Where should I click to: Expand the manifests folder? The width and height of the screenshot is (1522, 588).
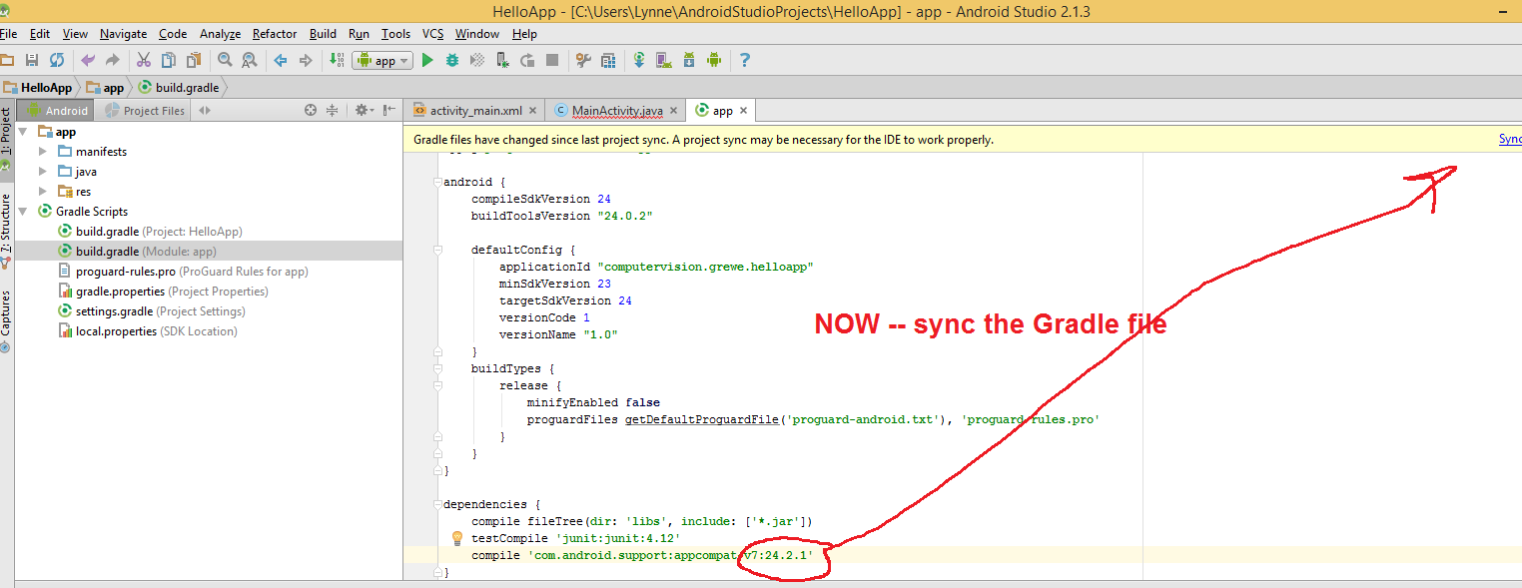click(43, 152)
